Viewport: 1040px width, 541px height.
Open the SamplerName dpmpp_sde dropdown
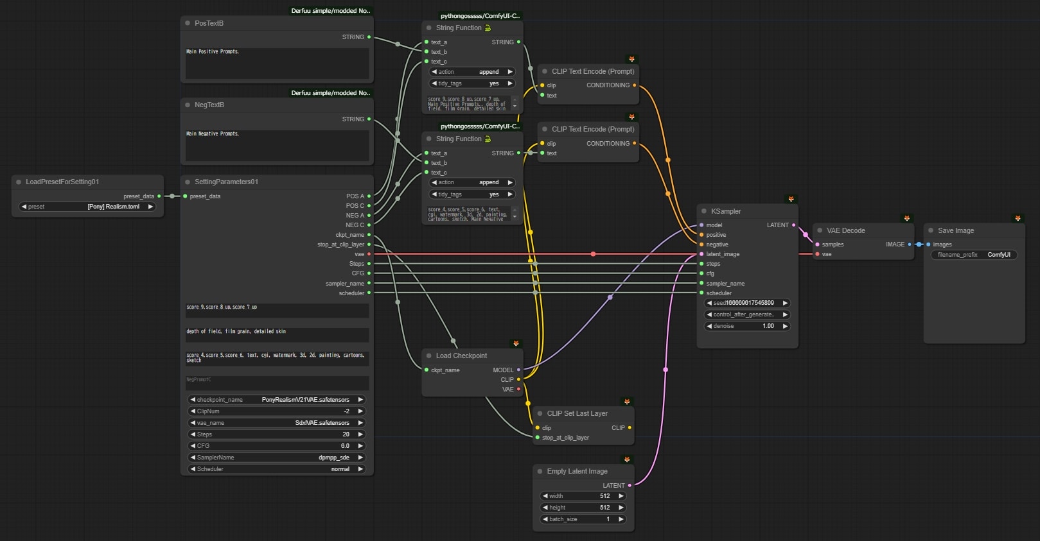click(x=277, y=458)
